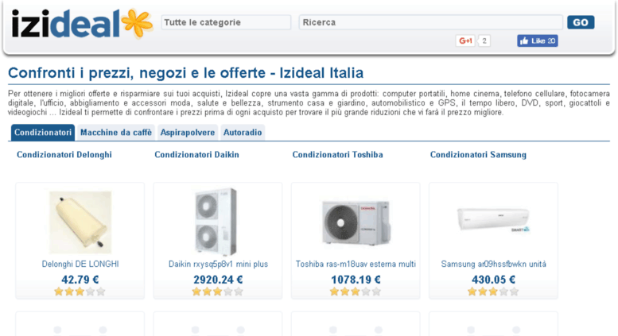This screenshot has height=336, width=618.
Task: Switch to the Aspirapolvere tab
Action: (x=188, y=133)
